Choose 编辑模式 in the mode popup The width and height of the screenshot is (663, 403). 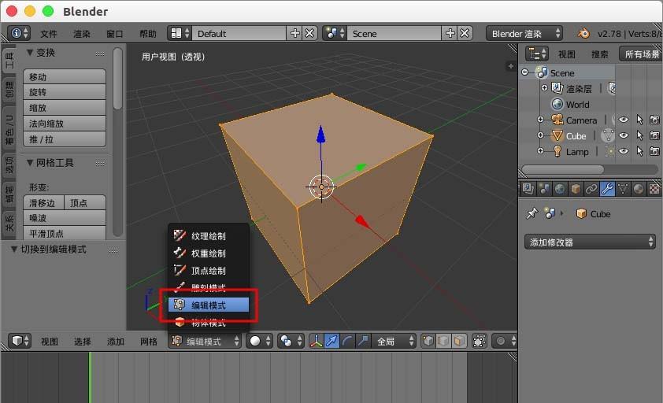[209, 305]
